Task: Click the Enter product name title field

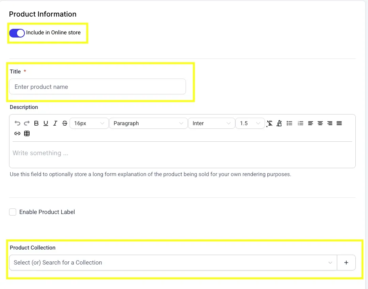Action: [98, 87]
